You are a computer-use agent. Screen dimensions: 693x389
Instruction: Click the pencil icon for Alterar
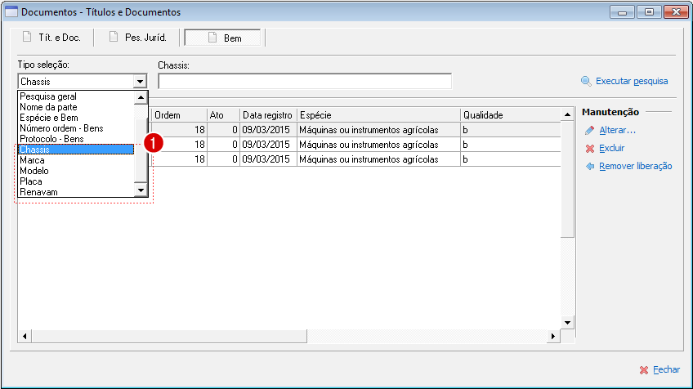click(x=590, y=130)
